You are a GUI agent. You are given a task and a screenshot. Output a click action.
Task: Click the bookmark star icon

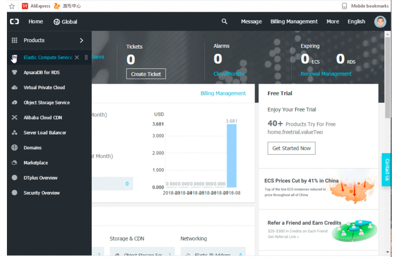pyautogui.click(x=12, y=6)
